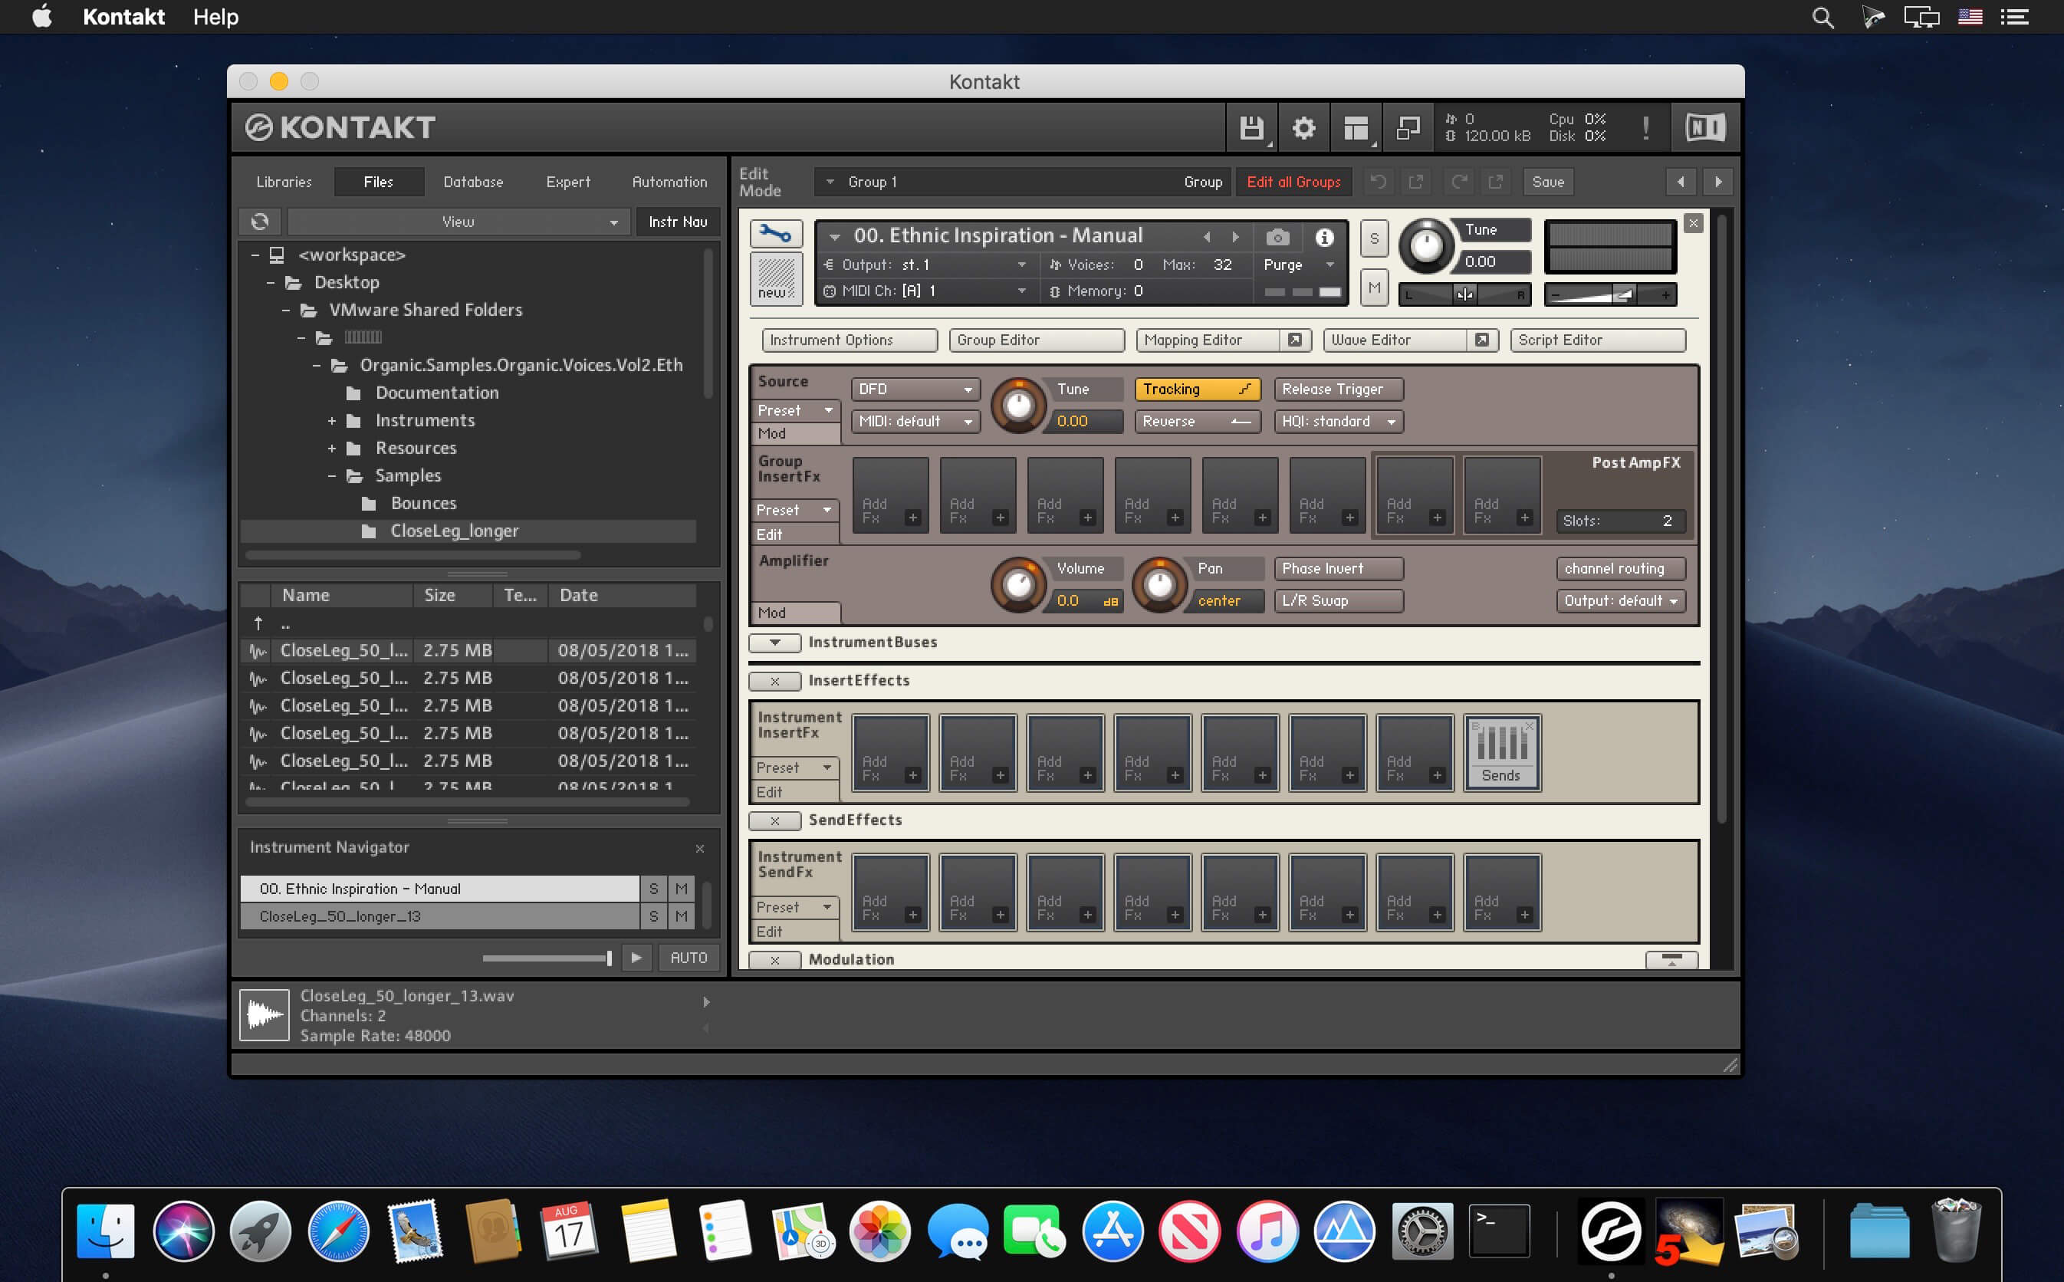Expand the Instruments folder
Image resolution: width=2064 pixels, height=1282 pixels.
[x=331, y=420]
